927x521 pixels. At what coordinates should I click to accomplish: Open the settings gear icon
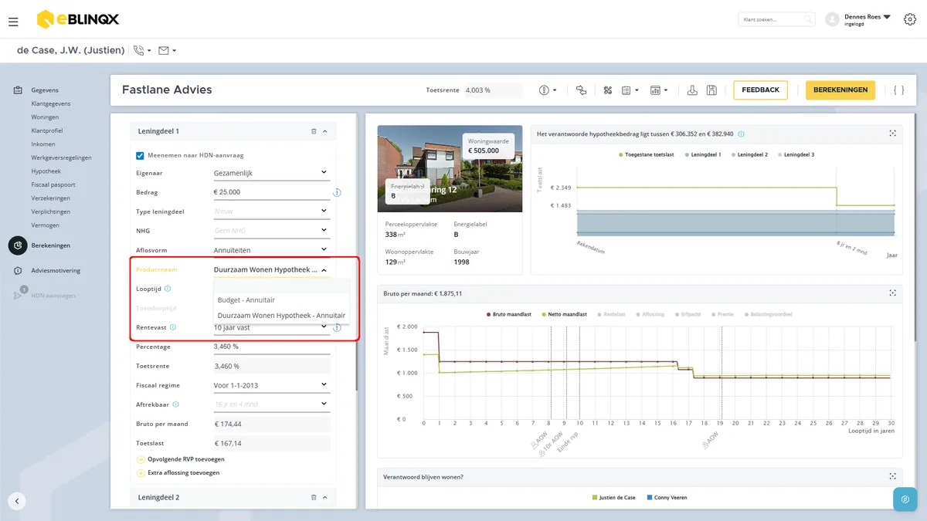[x=910, y=19]
